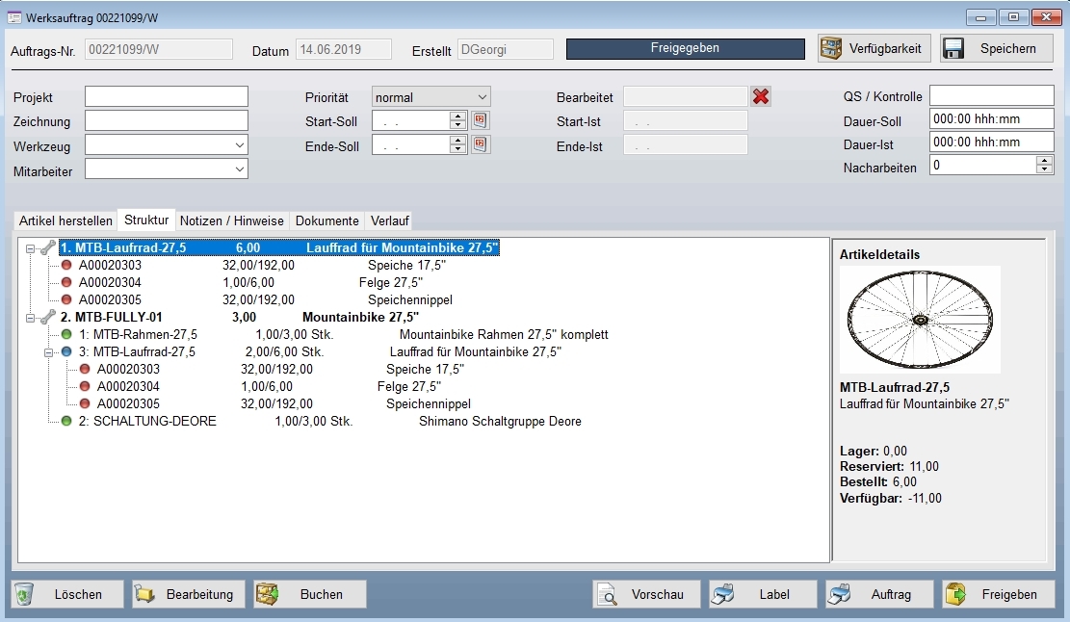Click red dot of nested Speichennippel row

[85, 403]
